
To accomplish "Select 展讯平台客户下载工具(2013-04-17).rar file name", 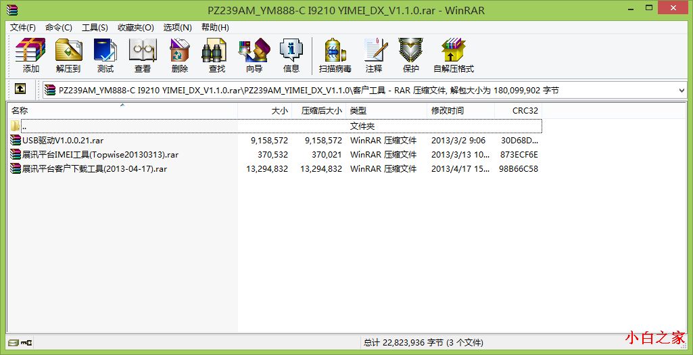I will click(x=95, y=169).
